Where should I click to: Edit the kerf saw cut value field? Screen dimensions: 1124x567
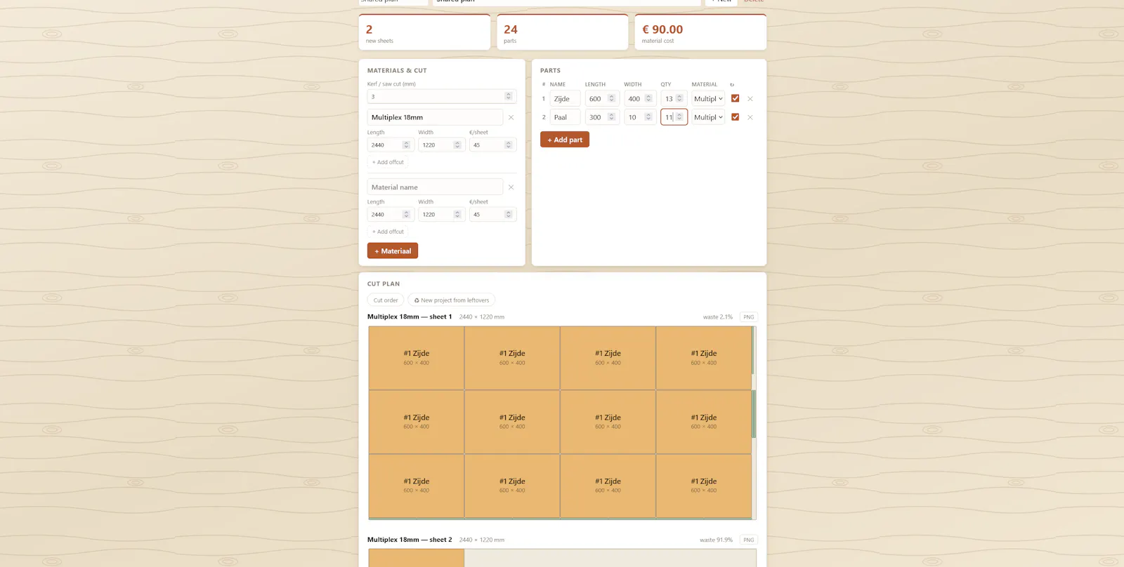(442, 96)
